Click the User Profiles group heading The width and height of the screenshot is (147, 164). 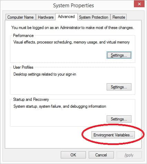click(x=23, y=67)
